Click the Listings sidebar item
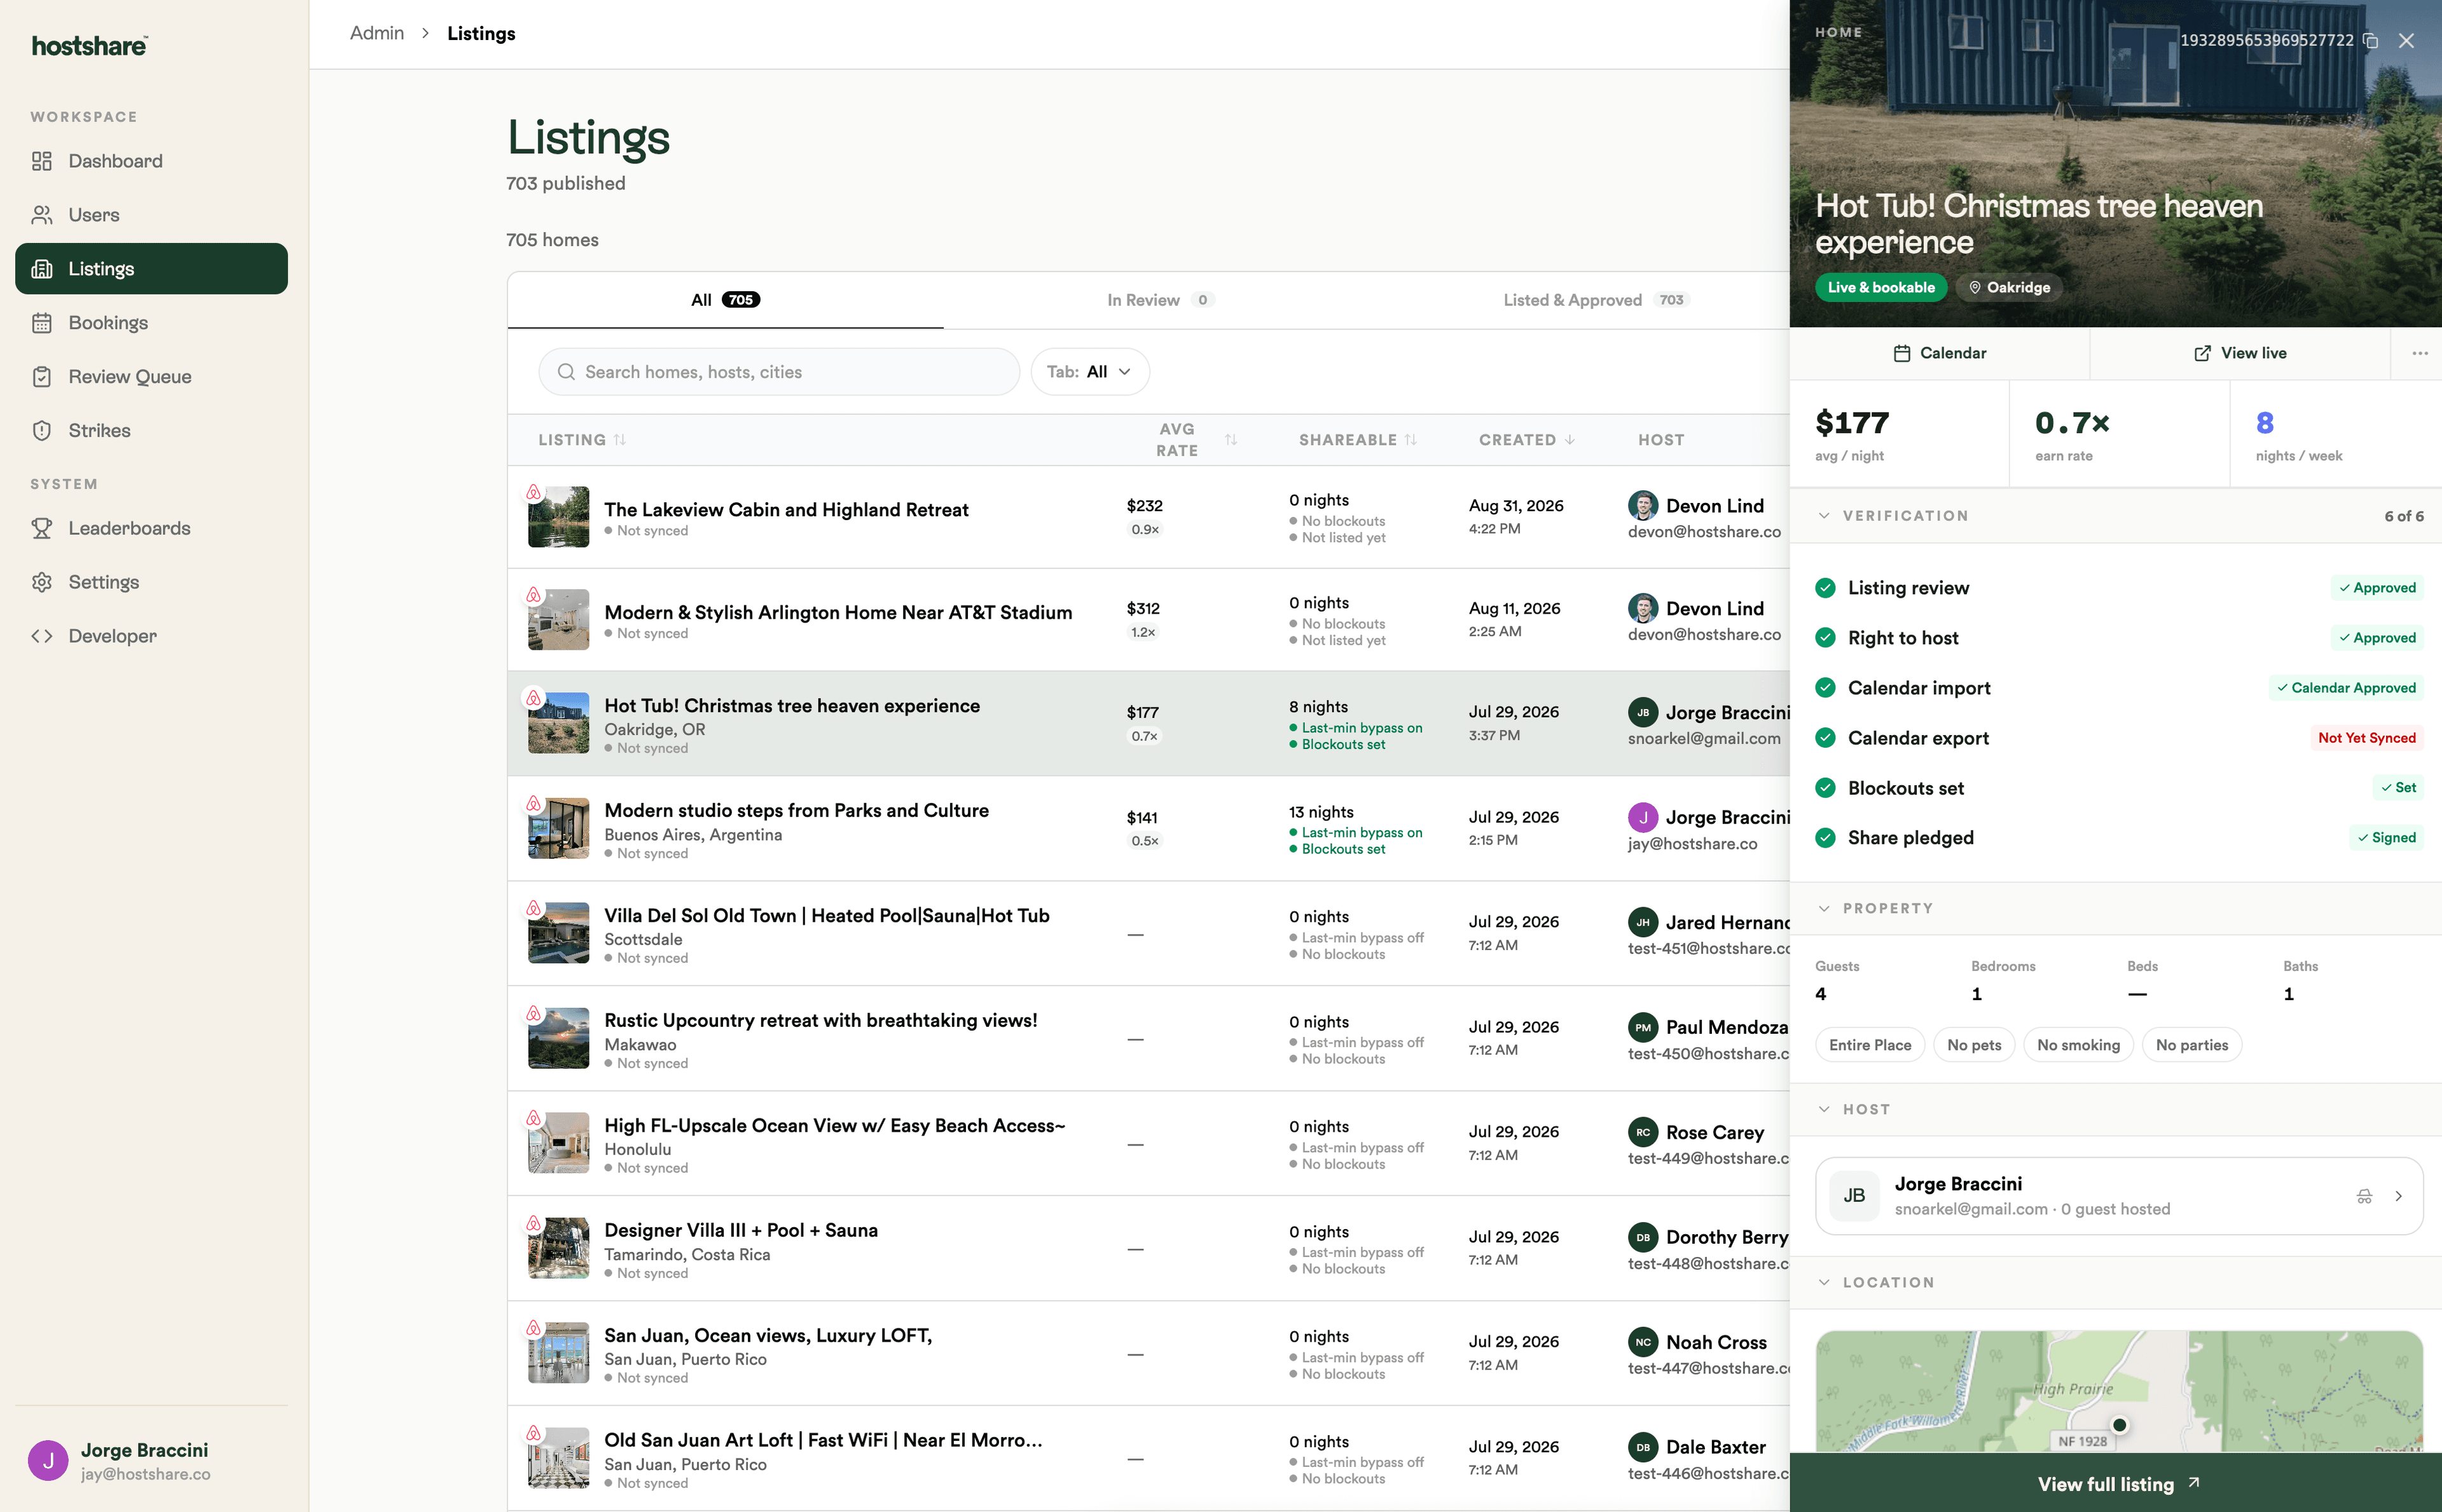This screenshot has height=1512, width=2442. pyautogui.click(x=151, y=269)
